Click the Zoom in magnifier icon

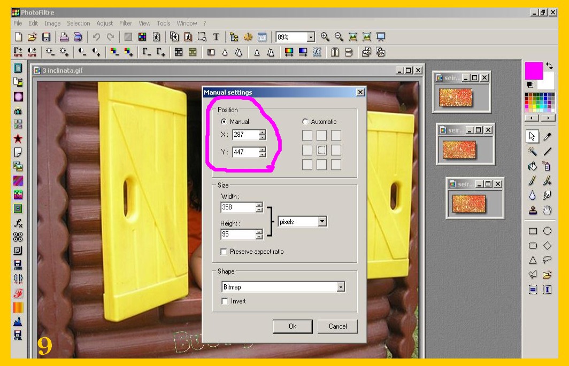tap(325, 37)
